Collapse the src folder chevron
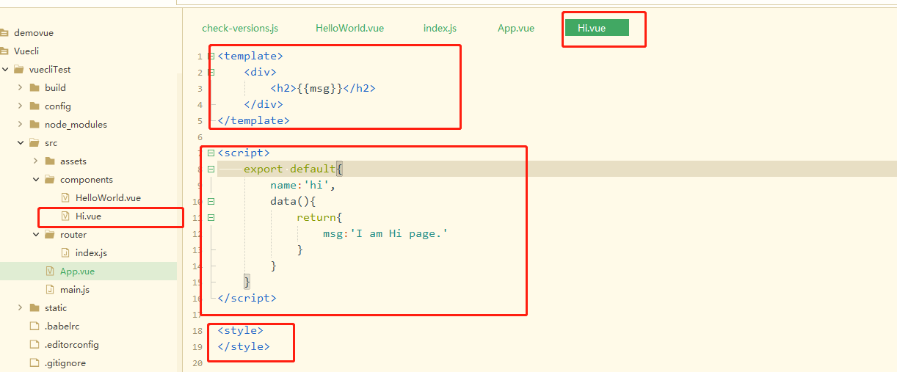The image size is (897, 372). pos(21,142)
